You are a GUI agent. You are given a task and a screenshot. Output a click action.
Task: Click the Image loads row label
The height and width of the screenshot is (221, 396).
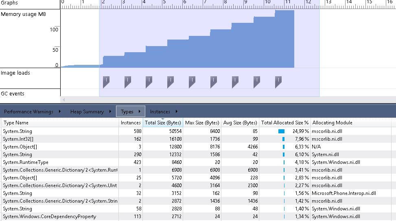[15, 73]
